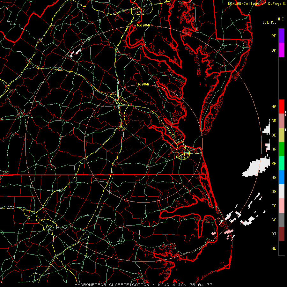This screenshot has width=287, height=287.
Task: Click the ND legend label
Action: click(x=274, y=248)
